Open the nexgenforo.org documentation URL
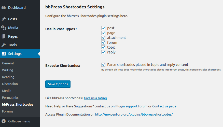Screen dimensions: 223x127 point(134,114)
